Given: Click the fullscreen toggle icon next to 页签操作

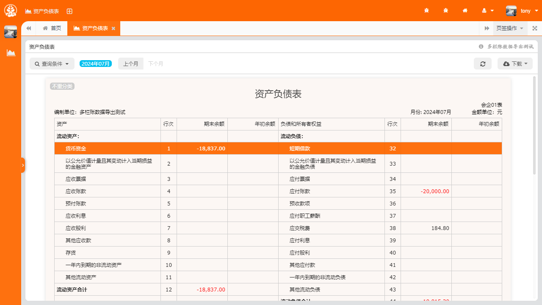Looking at the screenshot, I should pyautogui.click(x=534, y=28).
